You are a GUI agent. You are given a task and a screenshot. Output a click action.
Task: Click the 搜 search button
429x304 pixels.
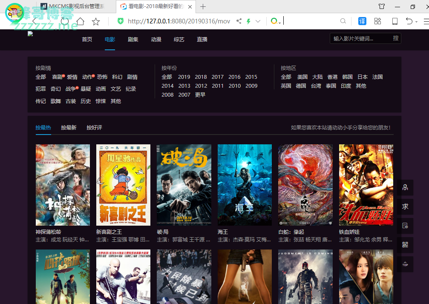pos(396,38)
